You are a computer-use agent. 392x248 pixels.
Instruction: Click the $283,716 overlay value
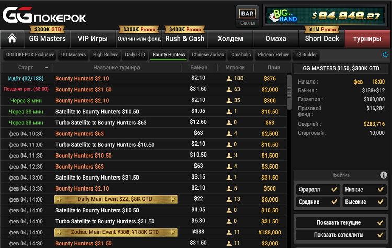374,124
